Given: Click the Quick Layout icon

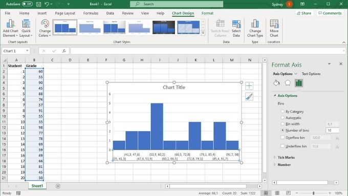Looking at the screenshot, I should tap(26, 24).
